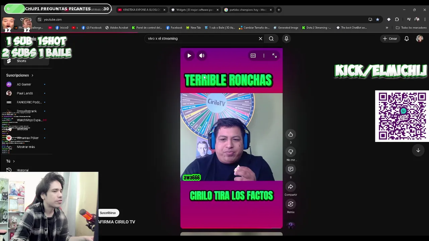Toggle closed captions on the Short

pyautogui.click(x=253, y=56)
